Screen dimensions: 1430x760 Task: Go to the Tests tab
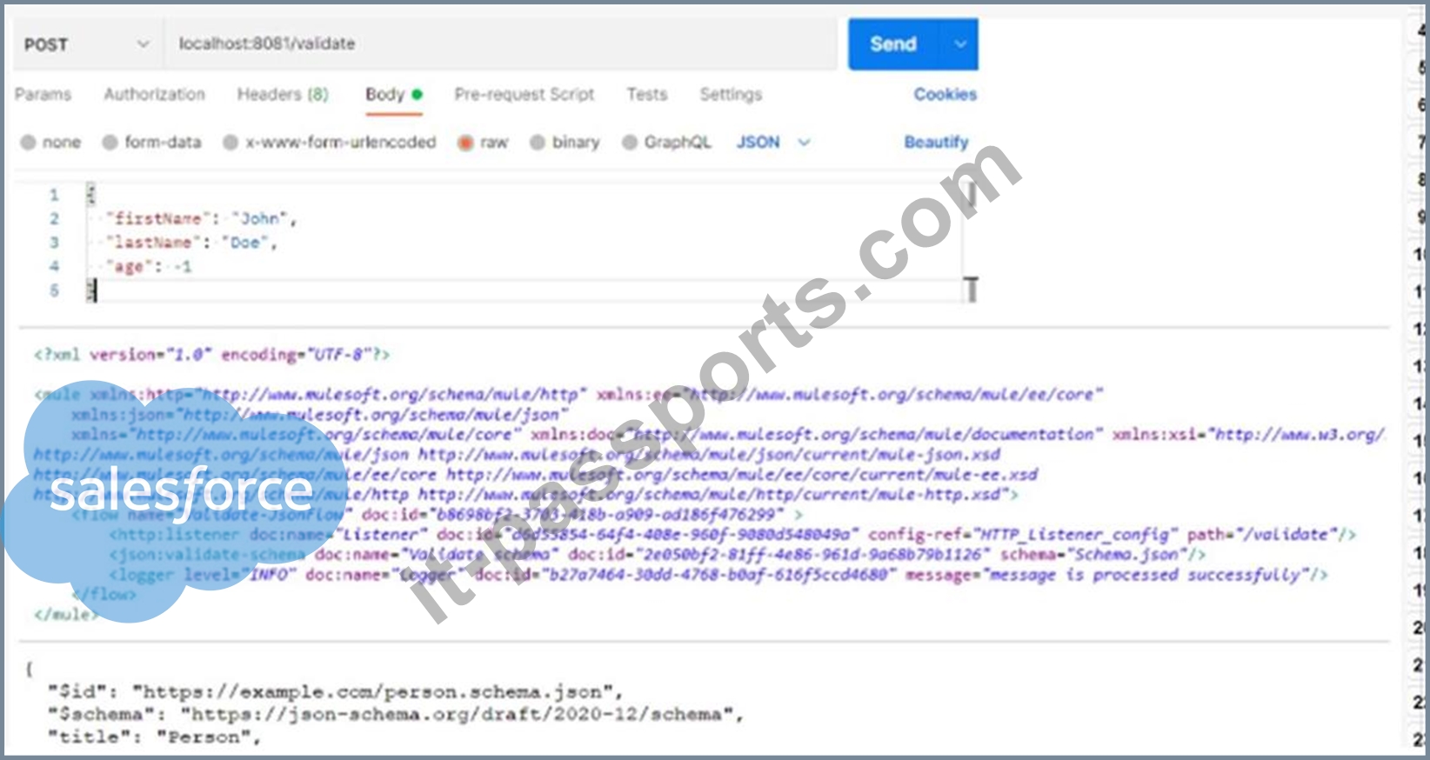[x=646, y=94]
